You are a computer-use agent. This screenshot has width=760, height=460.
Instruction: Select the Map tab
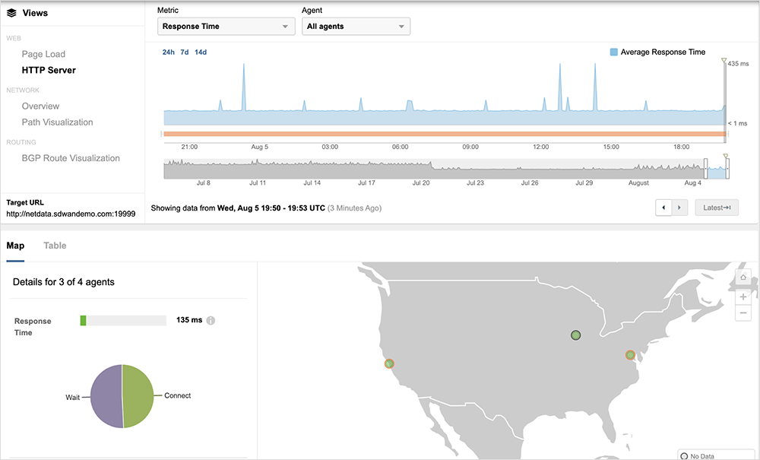pos(15,246)
